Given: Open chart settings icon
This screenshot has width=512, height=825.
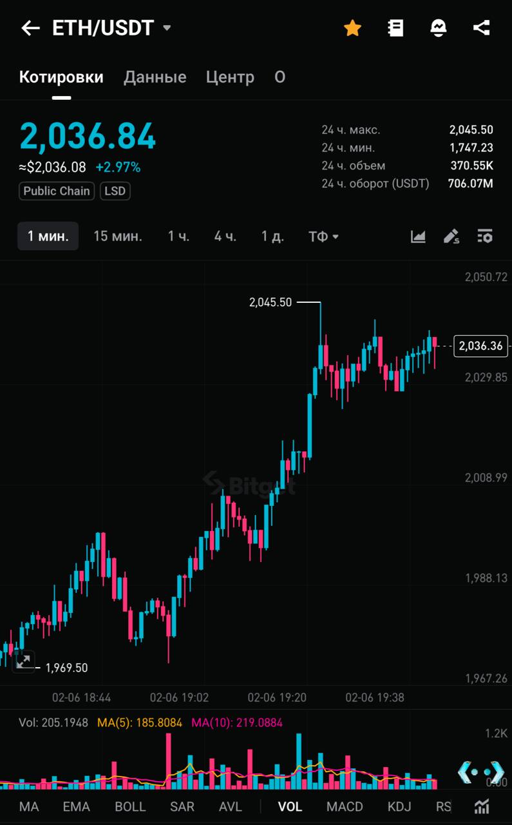Looking at the screenshot, I should 485,237.
